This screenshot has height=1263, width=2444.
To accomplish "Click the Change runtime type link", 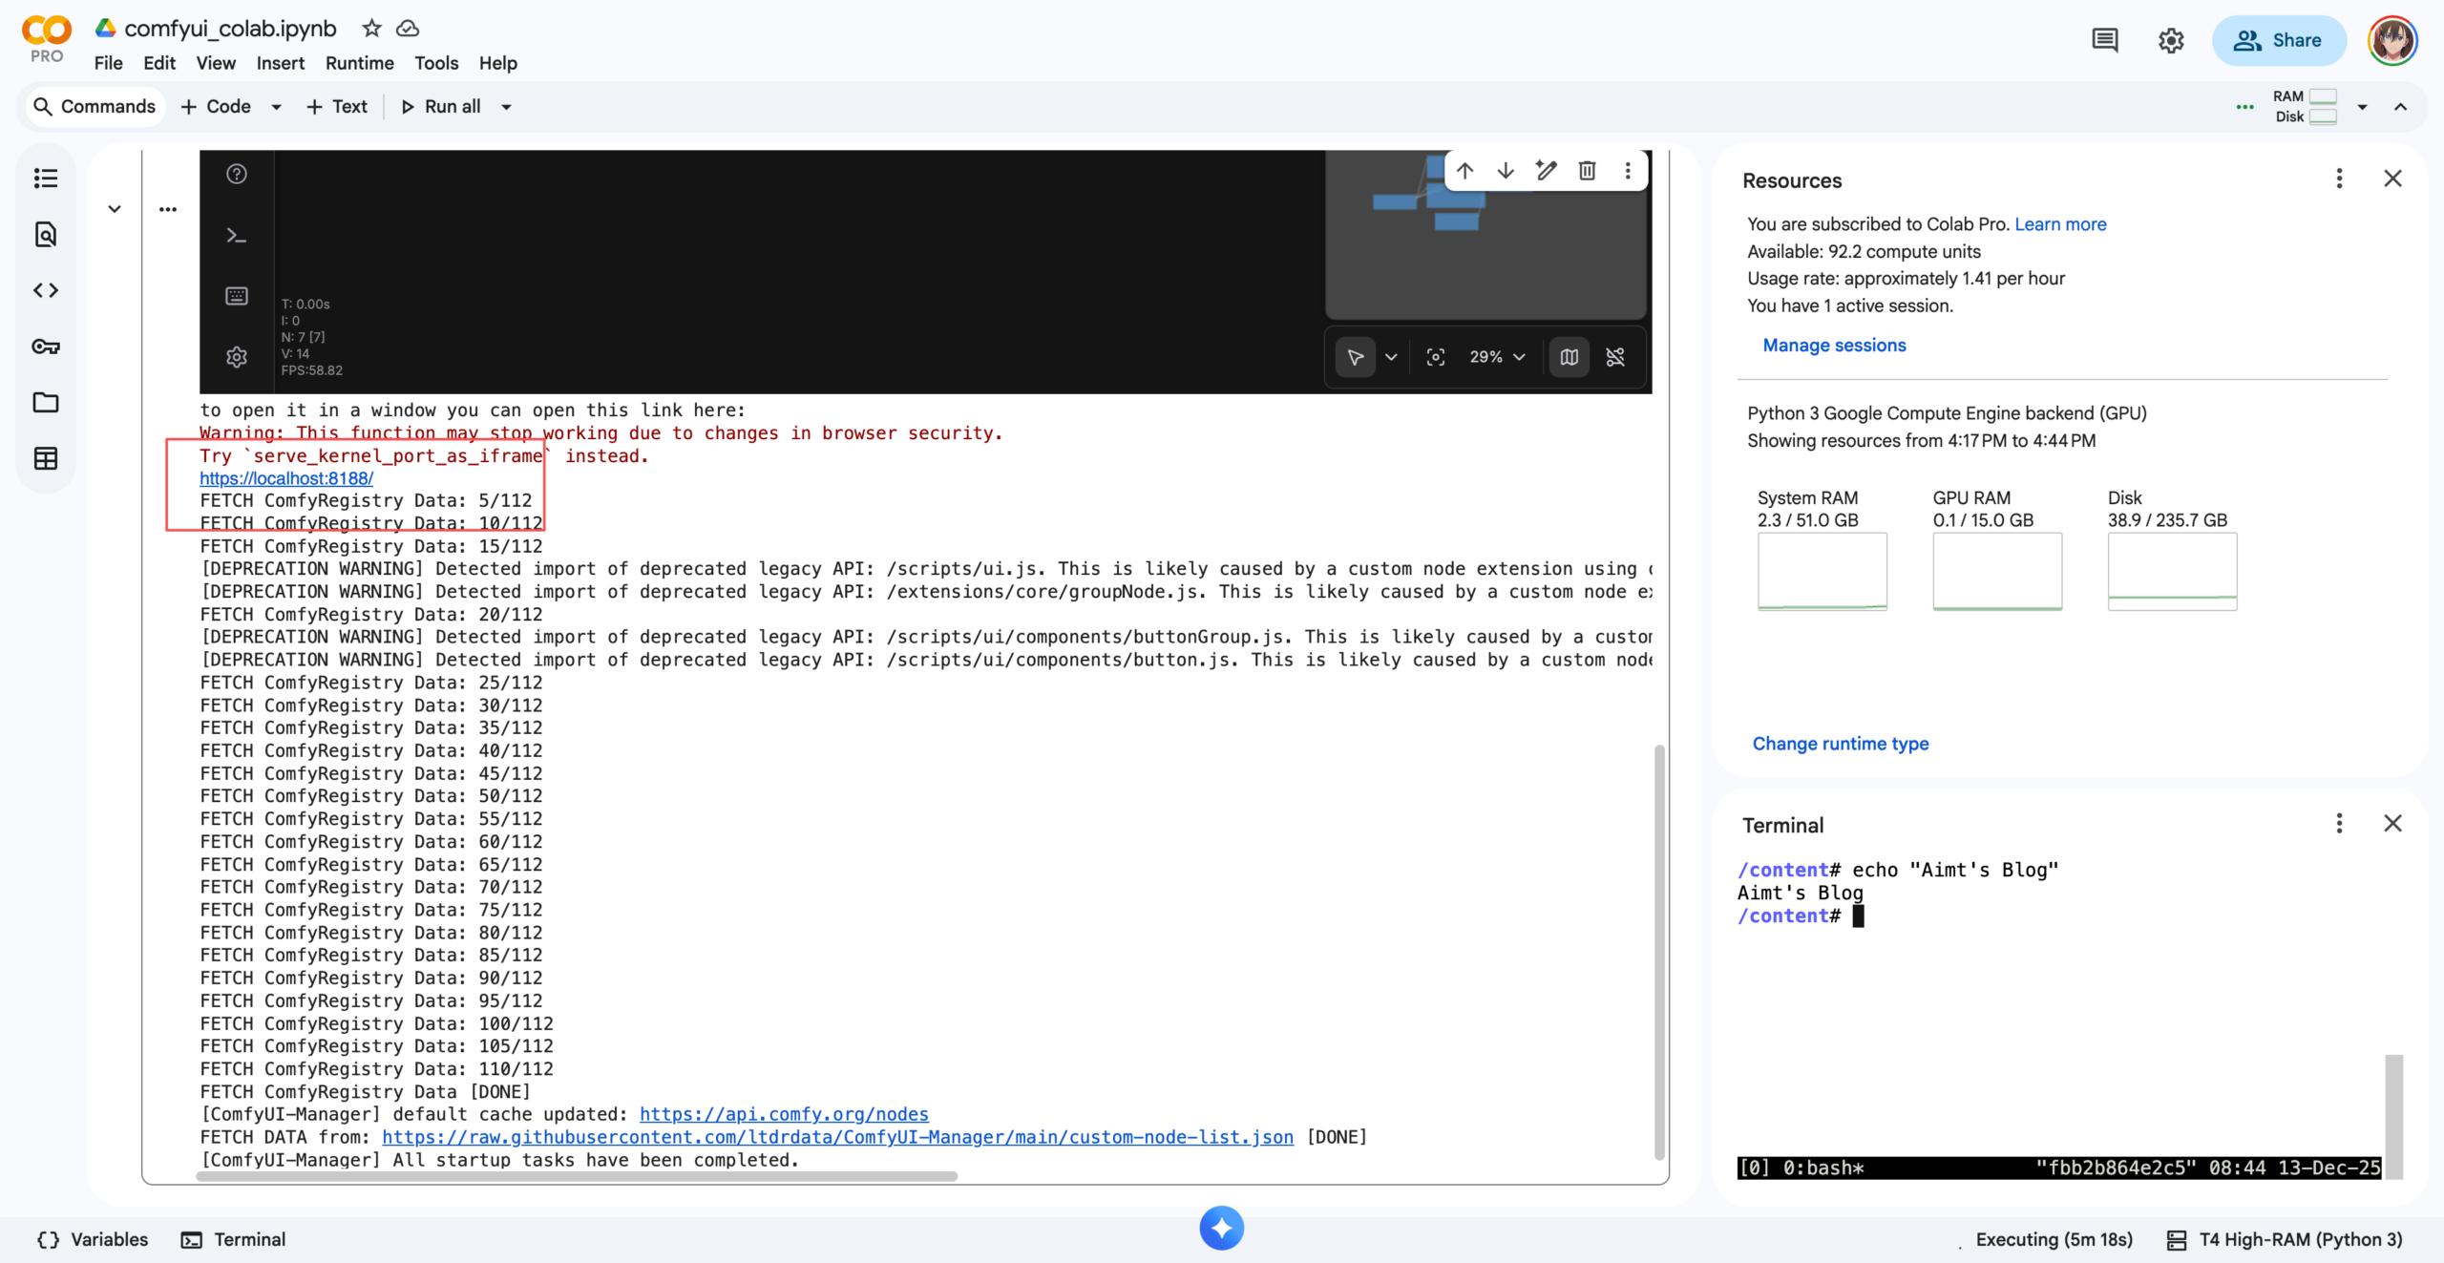I will pyautogui.click(x=1840, y=744).
